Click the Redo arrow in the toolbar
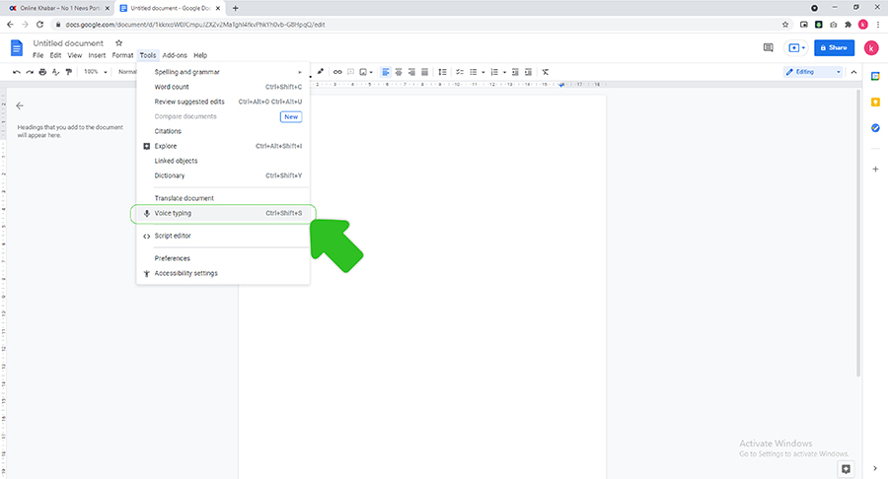This screenshot has height=479, width=888. (x=30, y=72)
